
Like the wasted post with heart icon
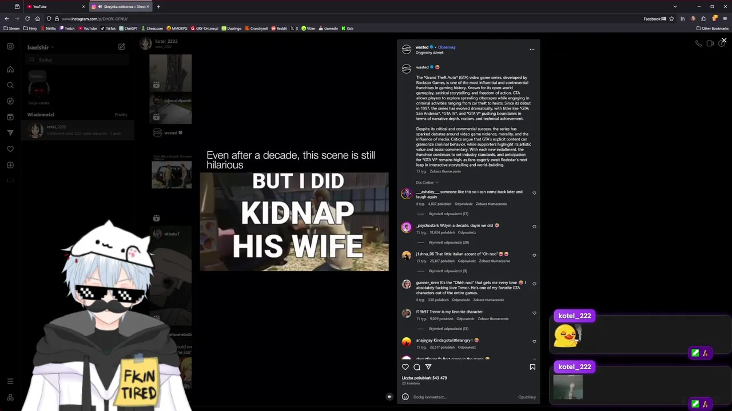(x=405, y=367)
